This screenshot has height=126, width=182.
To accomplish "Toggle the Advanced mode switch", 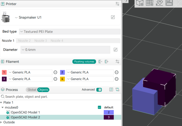I will click(99, 90).
